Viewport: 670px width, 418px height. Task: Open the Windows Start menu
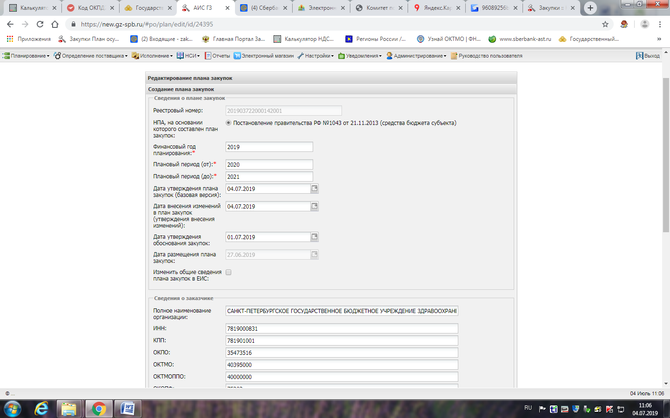coord(13,409)
